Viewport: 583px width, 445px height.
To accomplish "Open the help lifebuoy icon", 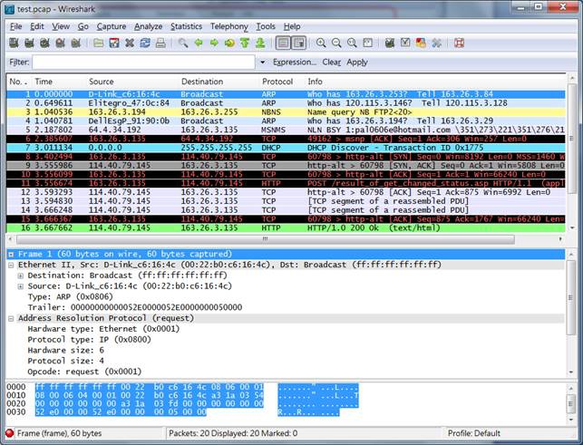I will click(459, 44).
